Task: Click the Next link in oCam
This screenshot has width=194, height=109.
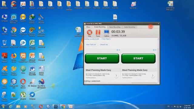Action: point(108,39)
